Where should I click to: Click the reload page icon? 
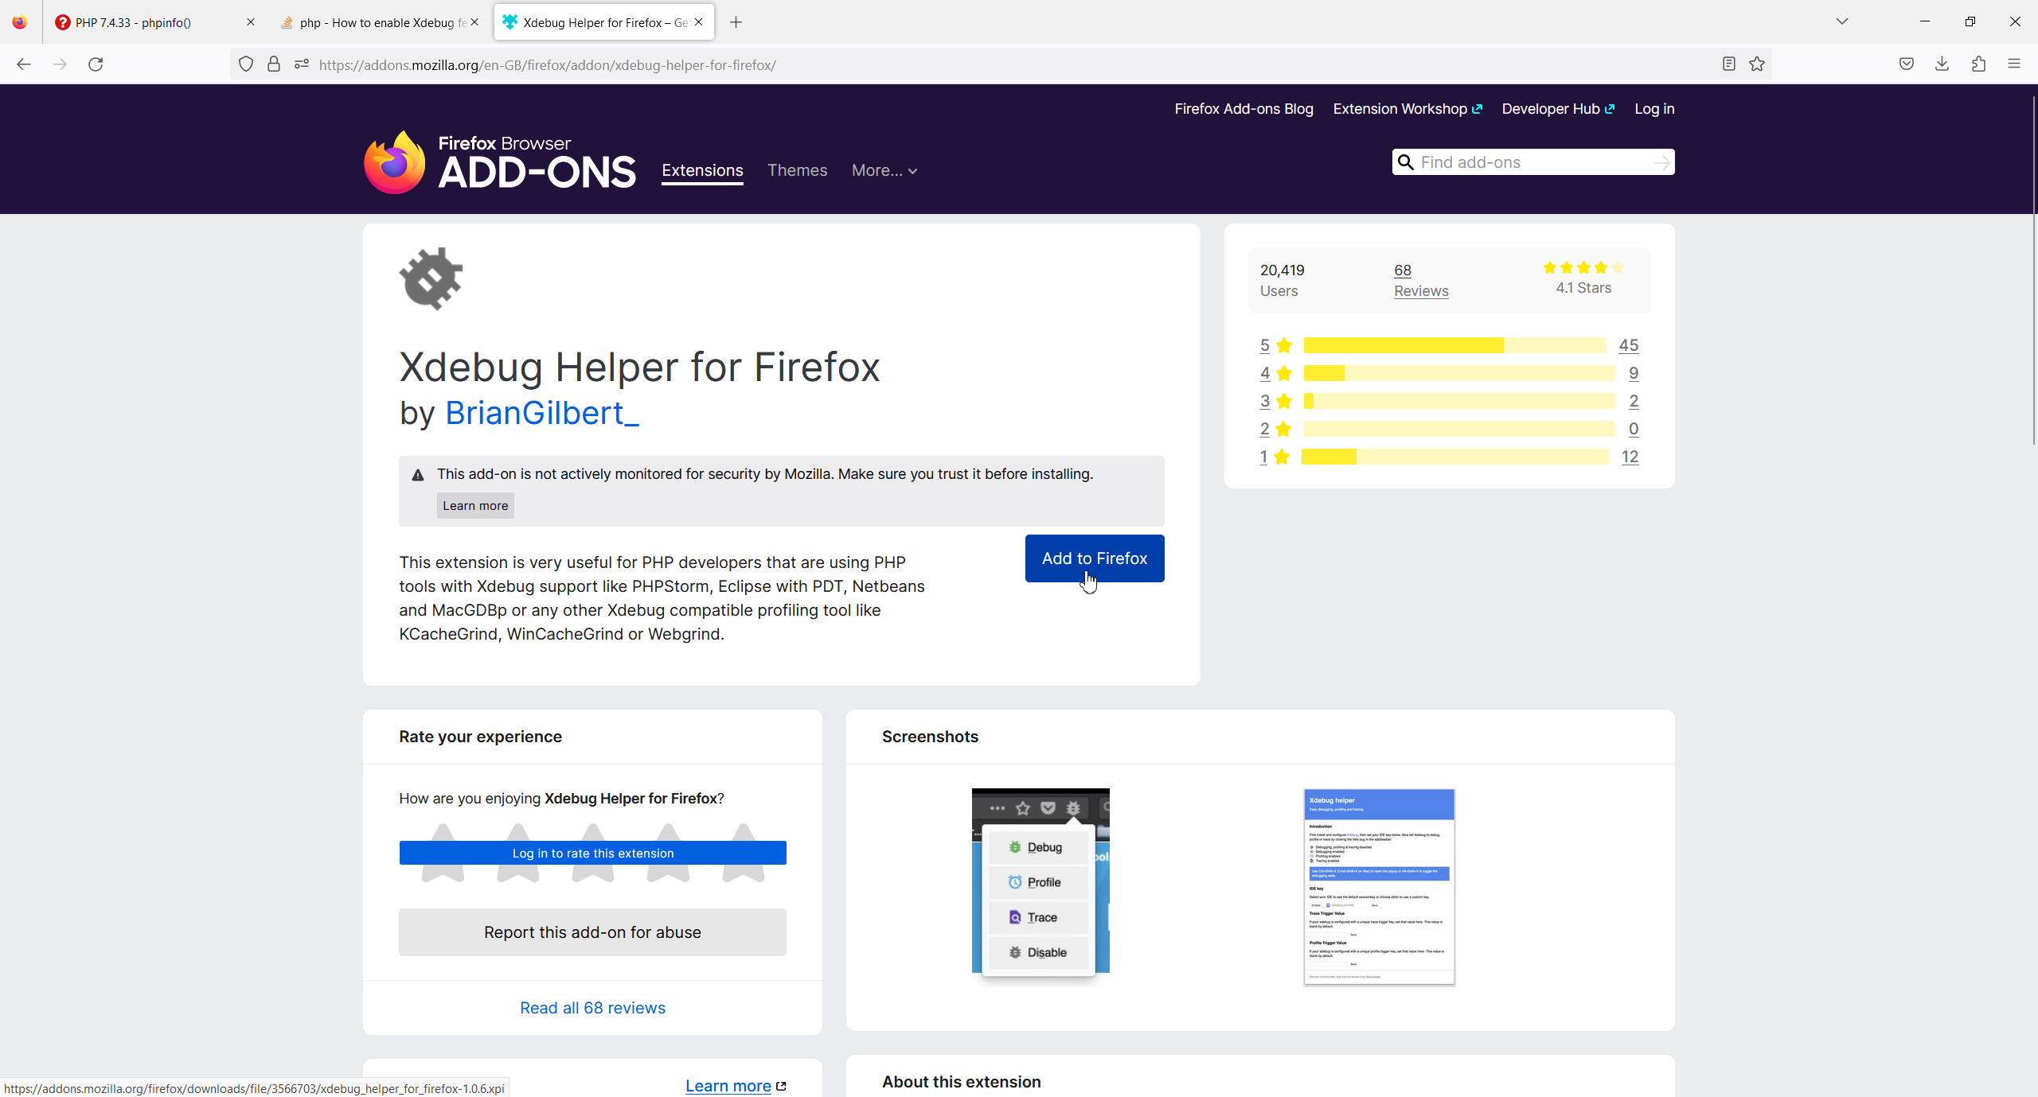coord(96,64)
